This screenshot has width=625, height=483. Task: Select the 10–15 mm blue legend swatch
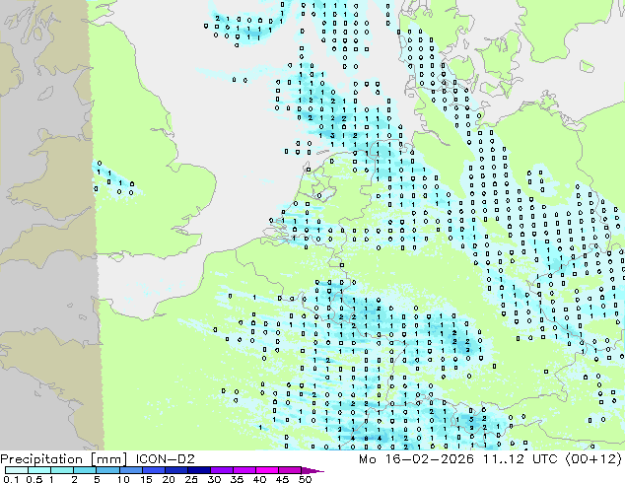pyautogui.click(x=130, y=470)
